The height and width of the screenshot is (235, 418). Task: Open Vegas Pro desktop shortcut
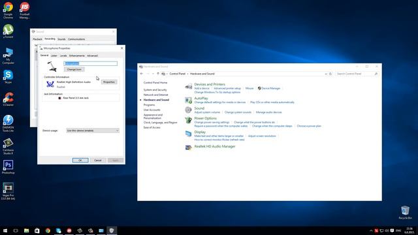8,191
